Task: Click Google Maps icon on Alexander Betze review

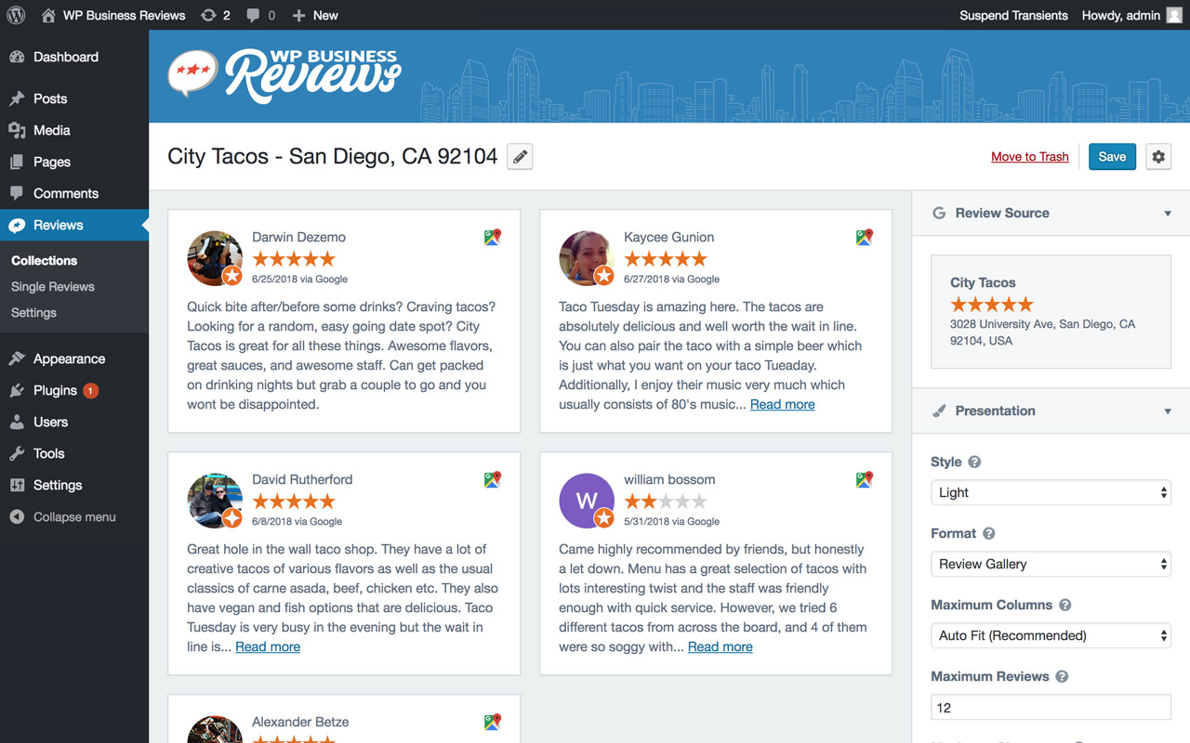Action: 493,722
